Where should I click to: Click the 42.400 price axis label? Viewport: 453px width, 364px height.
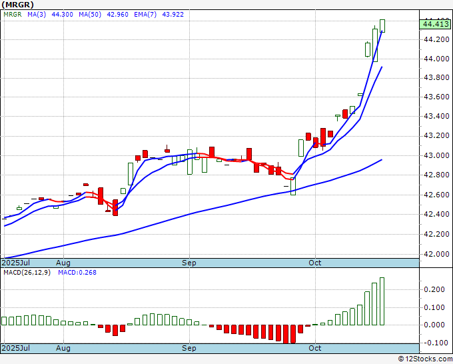[436, 214]
